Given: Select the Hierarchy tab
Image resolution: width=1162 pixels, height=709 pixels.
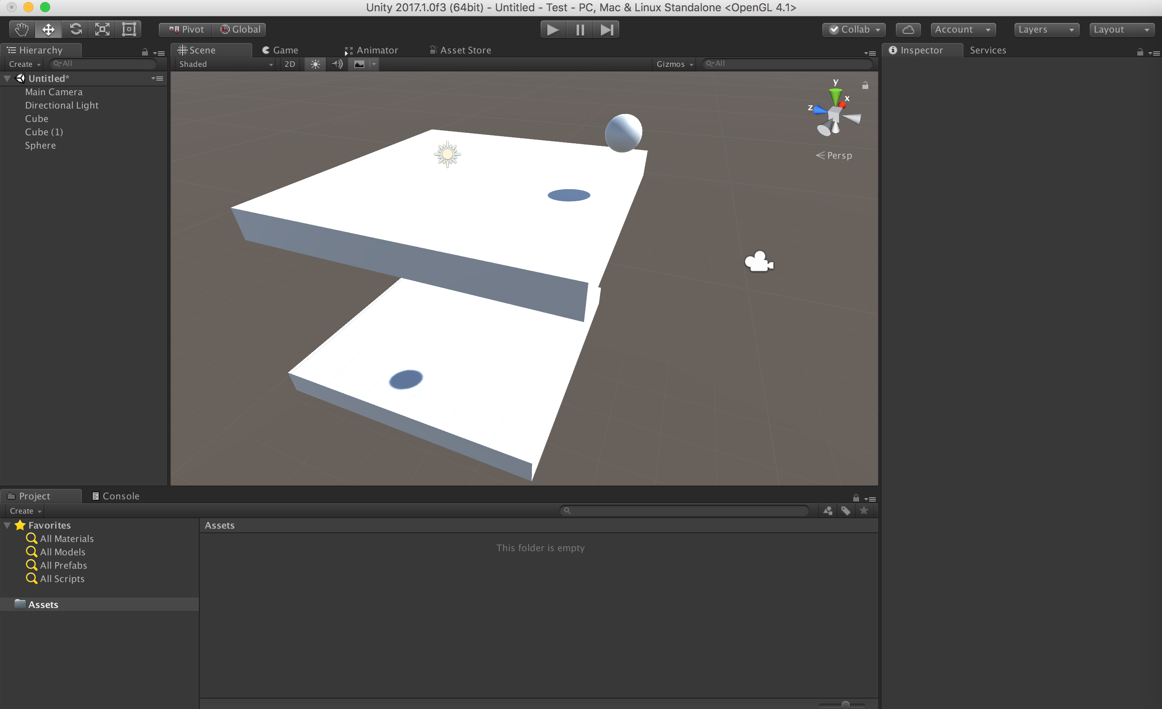Looking at the screenshot, I should tap(41, 50).
